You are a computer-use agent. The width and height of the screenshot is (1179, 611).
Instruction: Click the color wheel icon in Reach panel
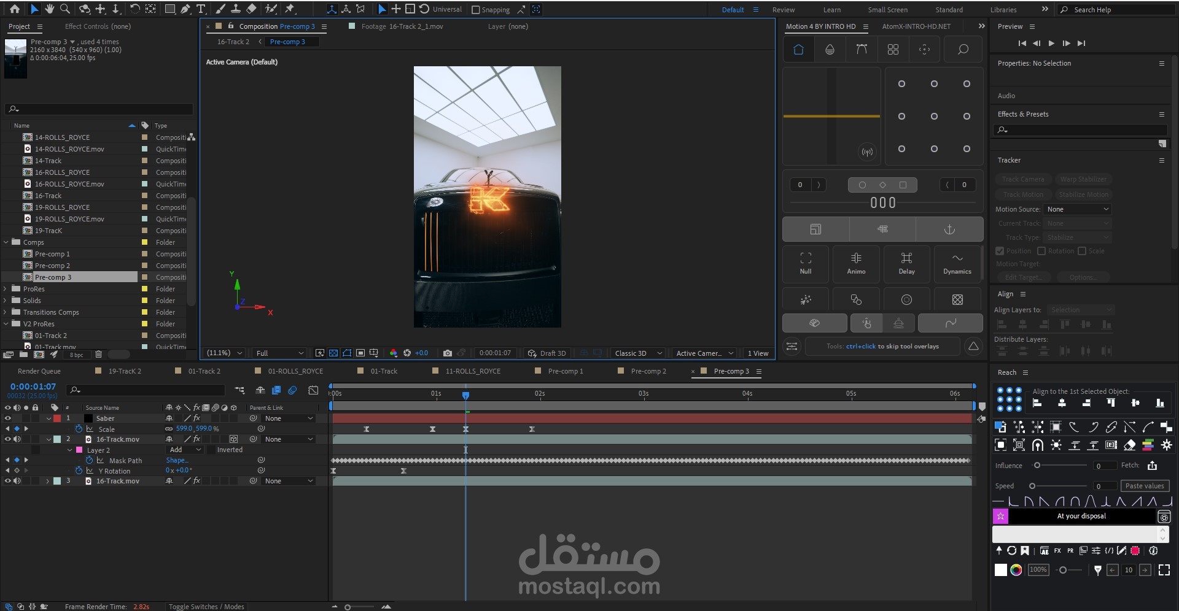pyautogui.click(x=1016, y=570)
